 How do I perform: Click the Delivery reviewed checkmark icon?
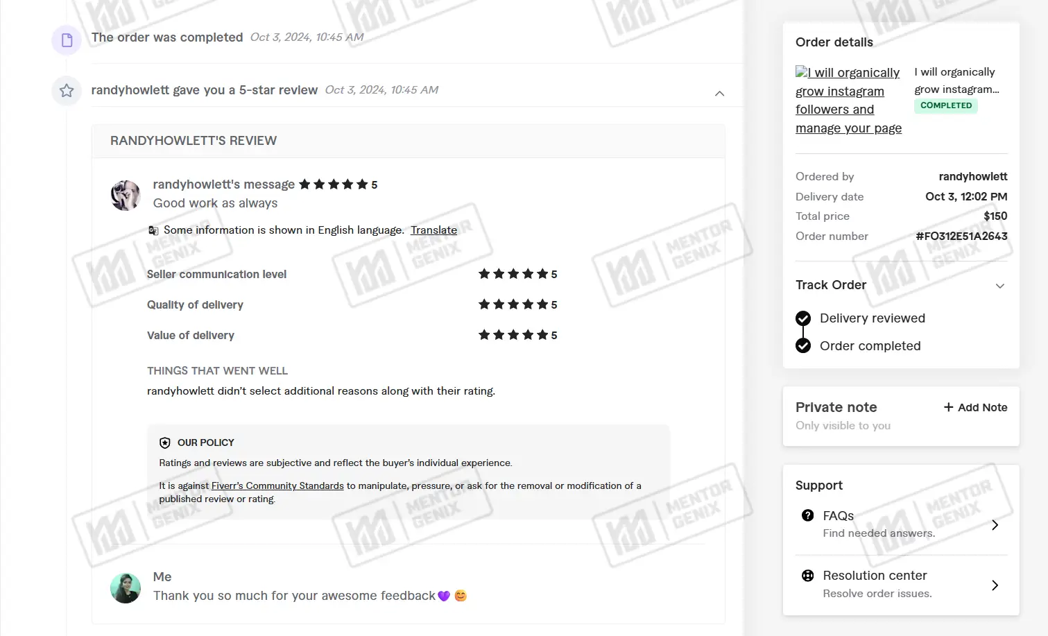pos(803,318)
